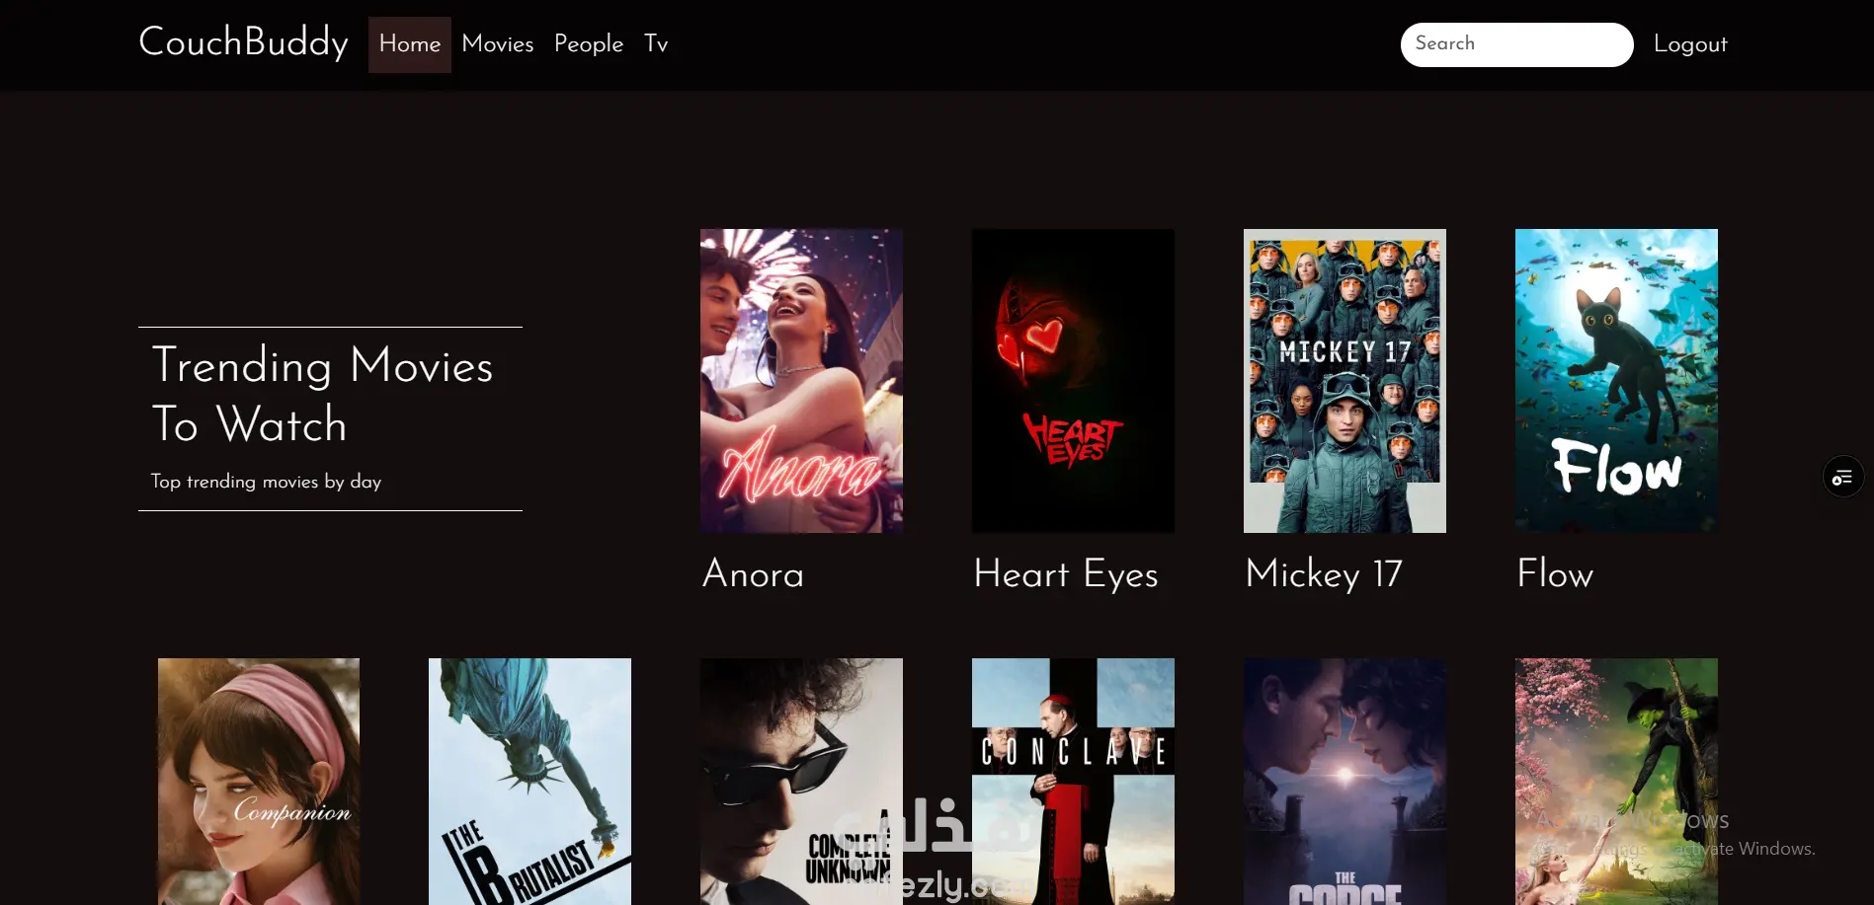Select The Brutalist poster

[x=530, y=782]
